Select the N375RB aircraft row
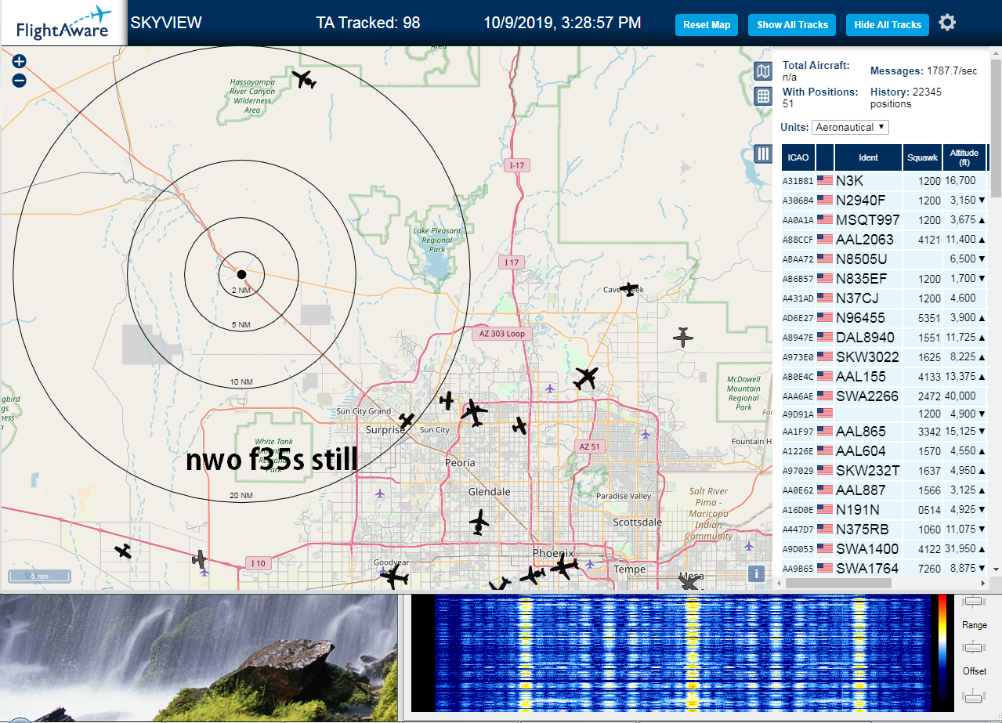 [884, 529]
